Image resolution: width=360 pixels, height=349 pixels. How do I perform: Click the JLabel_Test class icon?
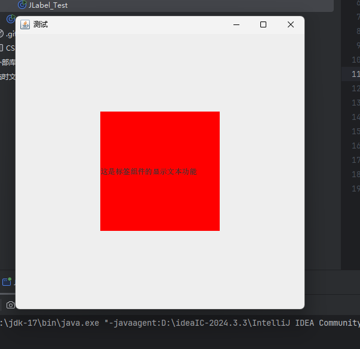click(x=22, y=5)
